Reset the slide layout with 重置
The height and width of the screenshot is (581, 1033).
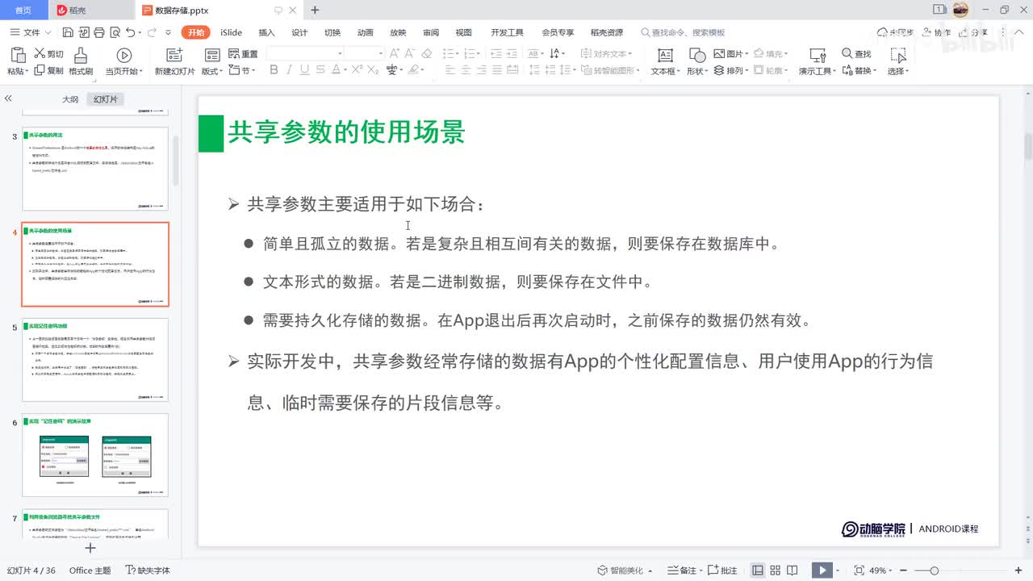coord(244,54)
